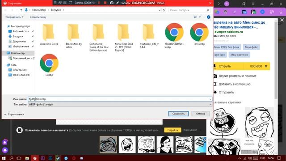
Task: Open the bumper-stickers.ru source link
Action: [229, 32]
